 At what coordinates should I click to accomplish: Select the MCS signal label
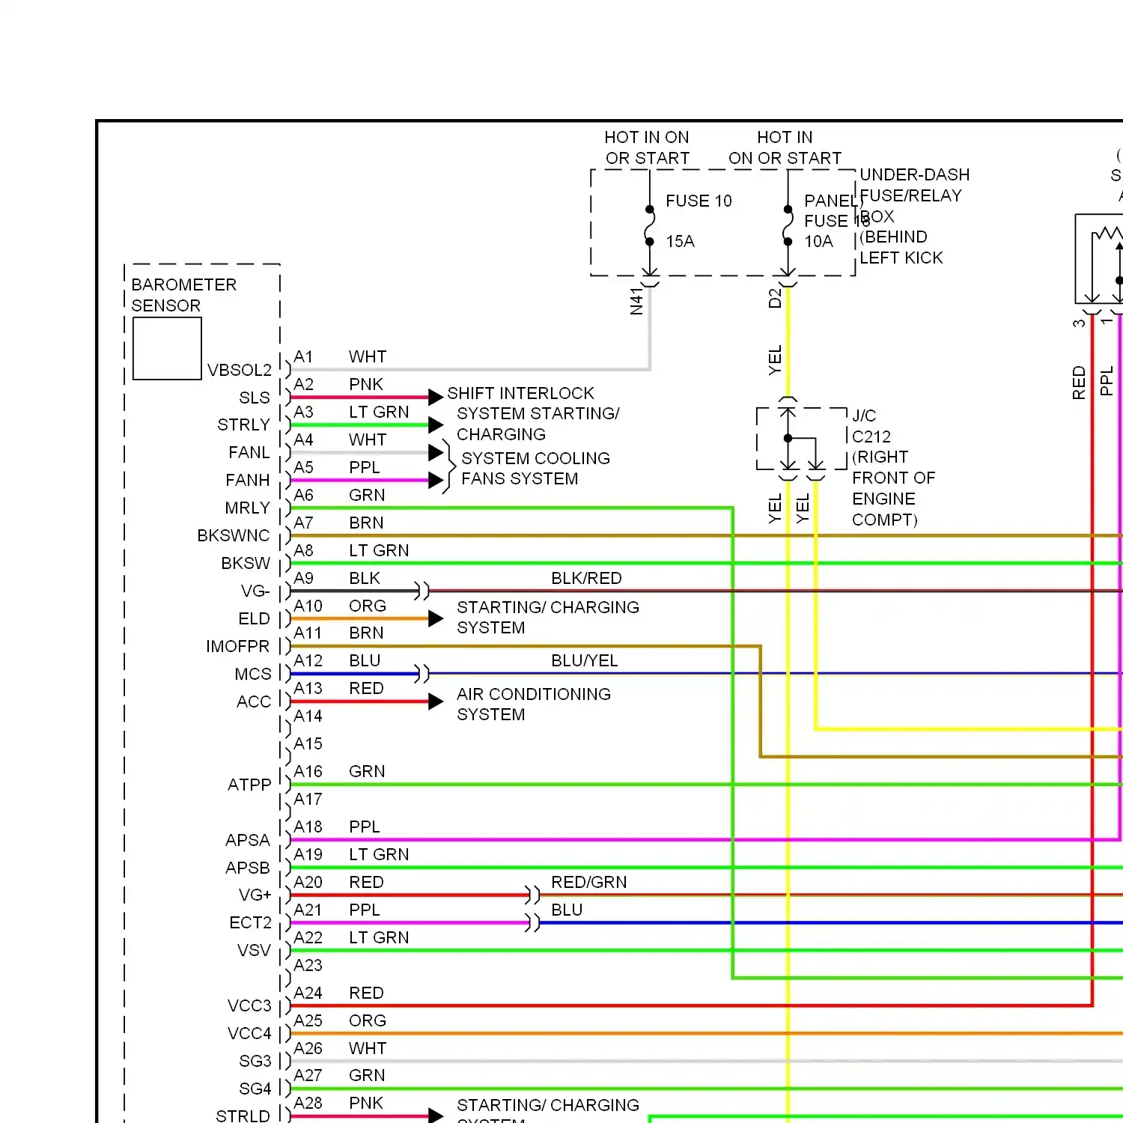point(253,675)
